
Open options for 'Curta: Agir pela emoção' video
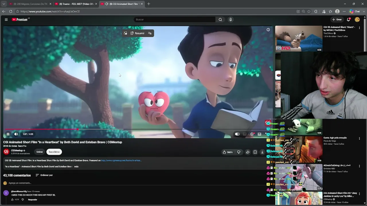(x=359, y=138)
